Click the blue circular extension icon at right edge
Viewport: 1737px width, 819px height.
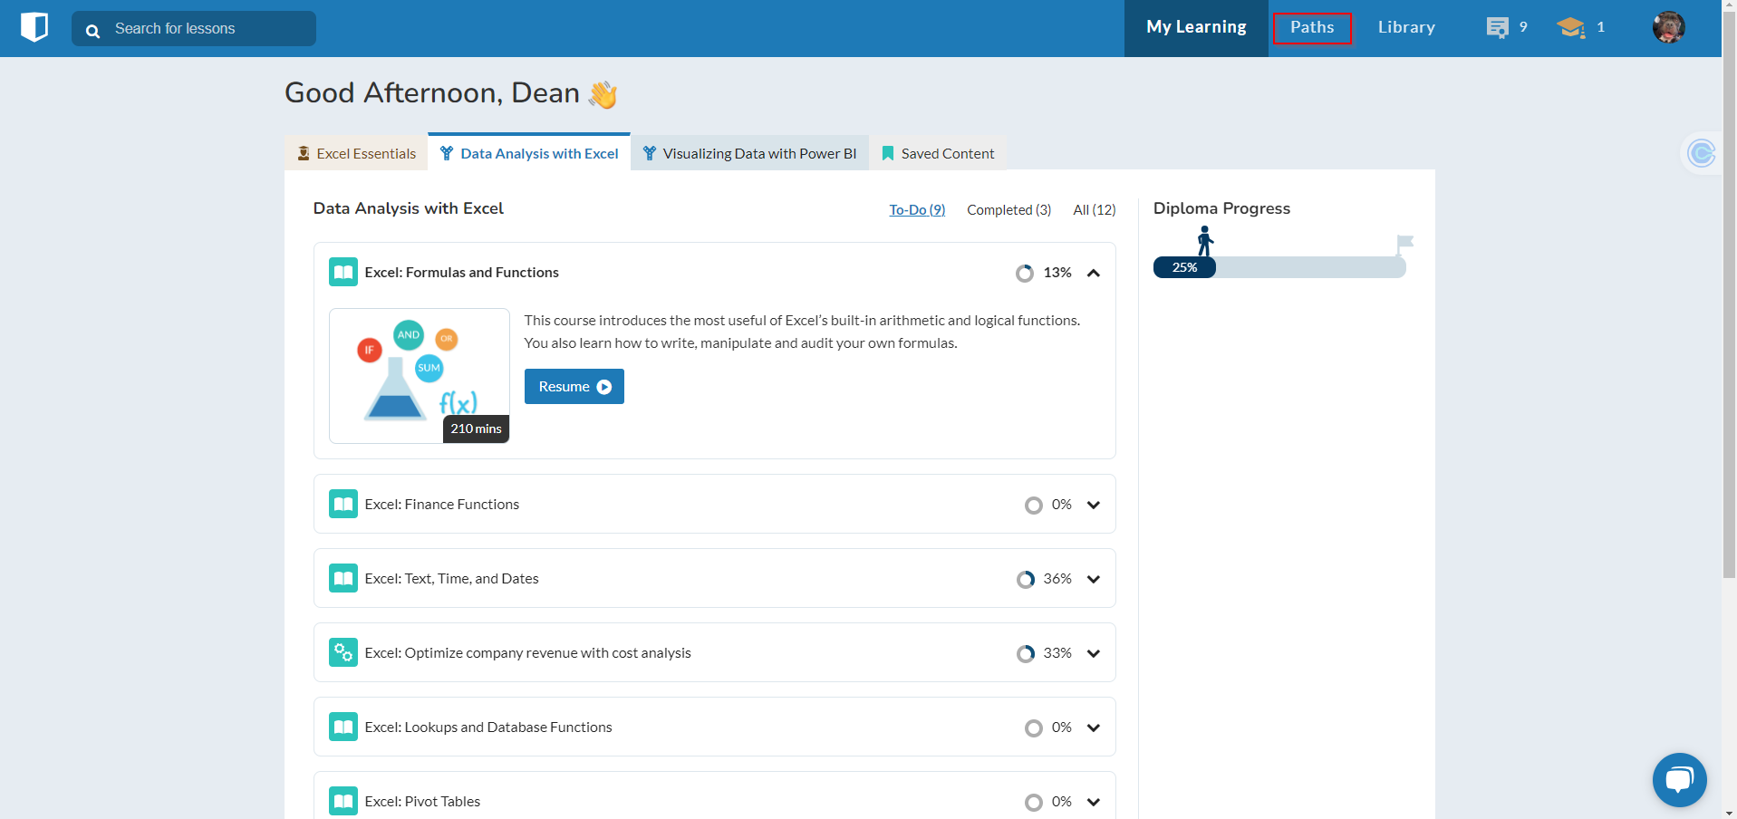pyautogui.click(x=1702, y=153)
